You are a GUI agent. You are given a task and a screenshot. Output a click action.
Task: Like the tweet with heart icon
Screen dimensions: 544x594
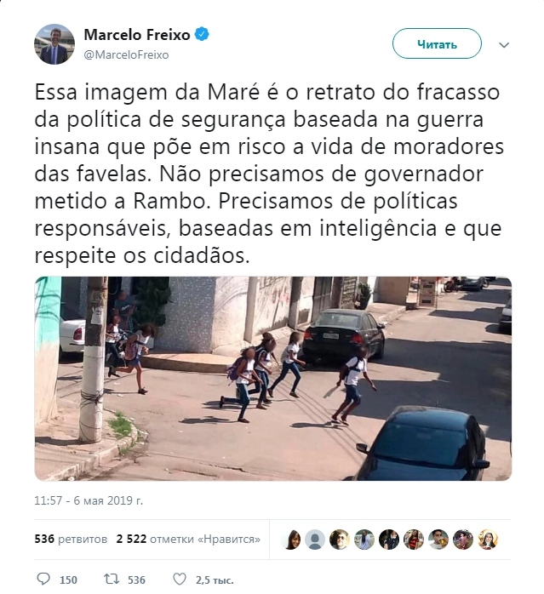click(x=180, y=579)
